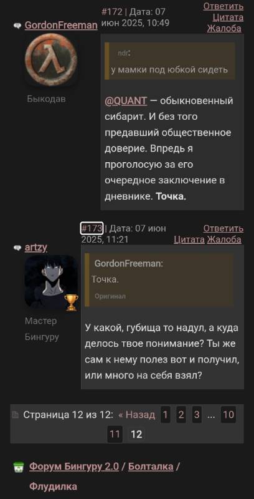The image size is (254, 499).
Task: Open the @QUANT user mention
Action: point(126,101)
